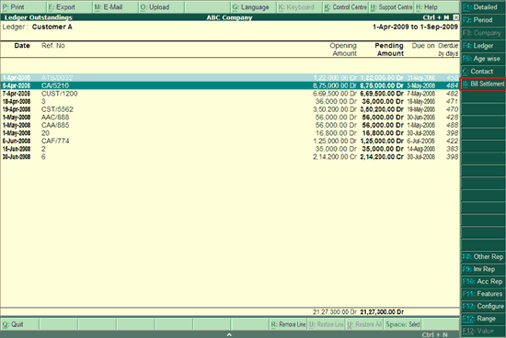Select the CUST/1200 bill row

[x=230, y=94]
